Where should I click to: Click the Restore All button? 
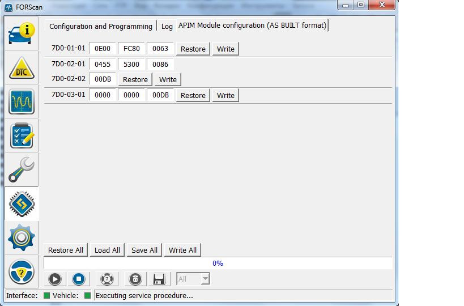point(66,250)
